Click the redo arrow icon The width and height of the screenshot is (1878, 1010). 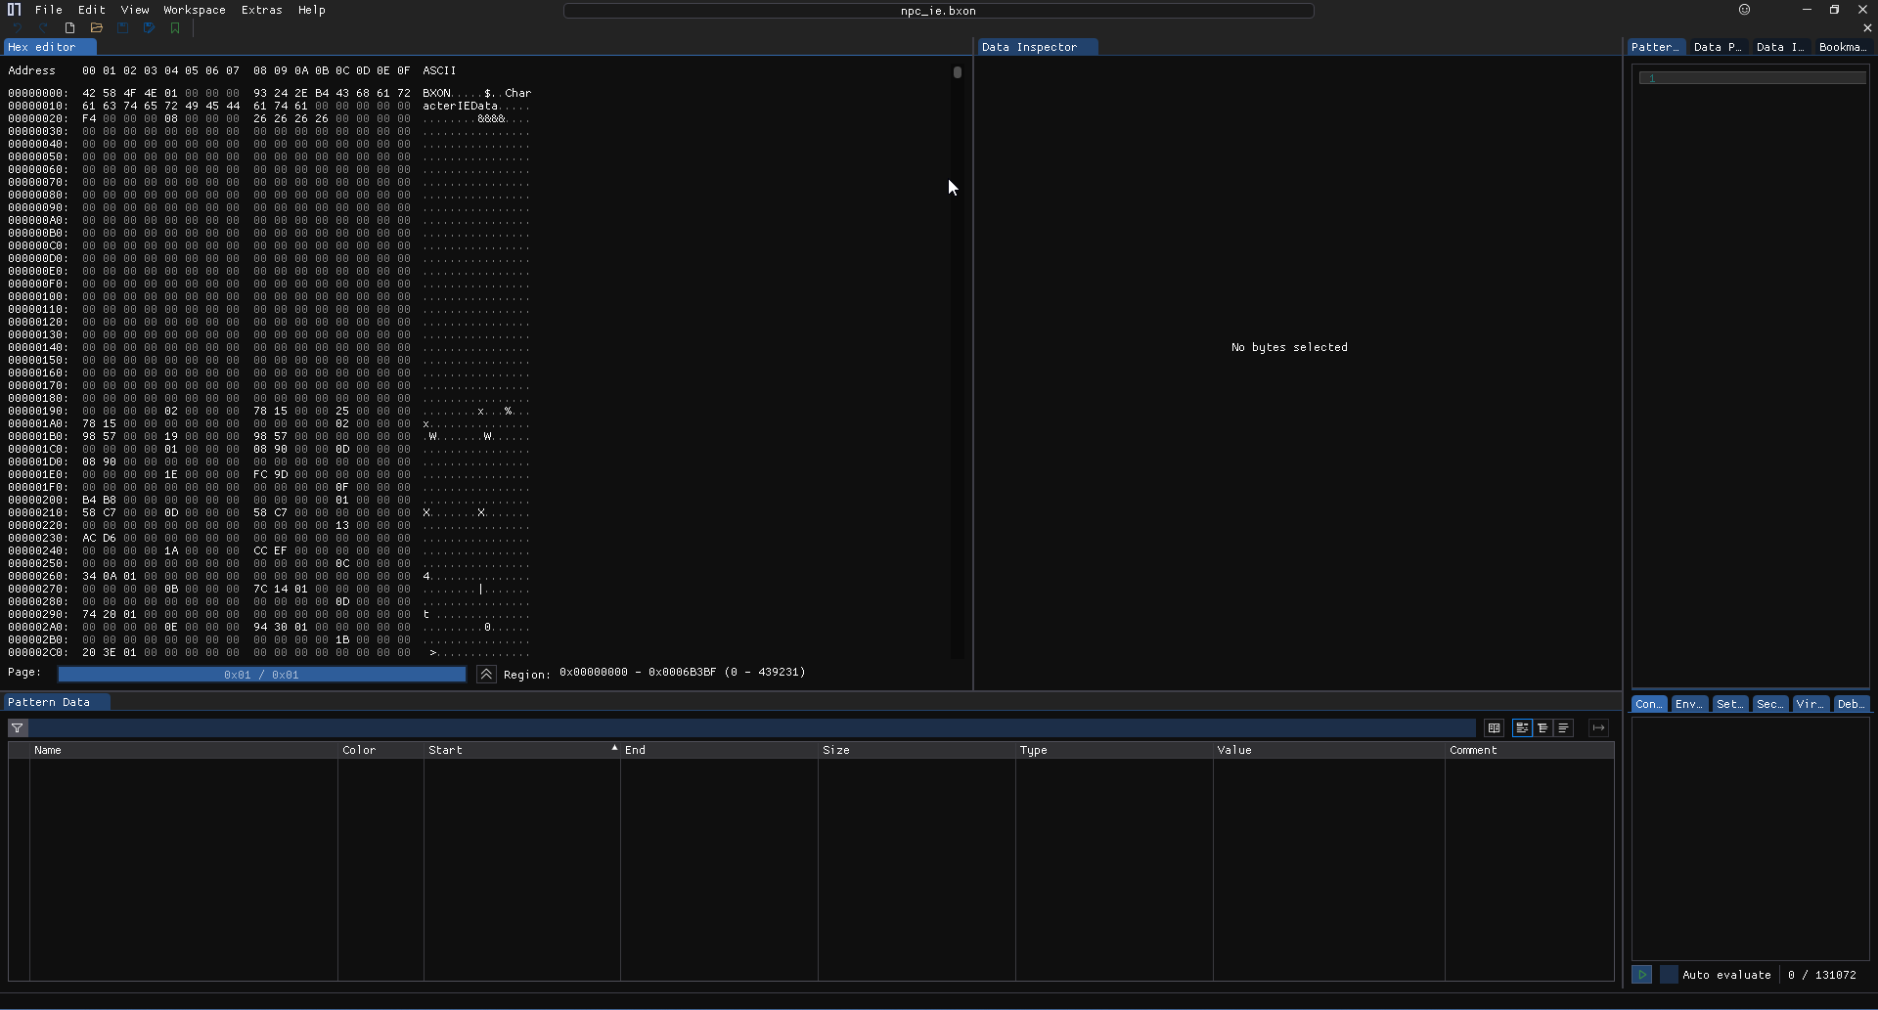pyautogui.click(x=43, y=28)
